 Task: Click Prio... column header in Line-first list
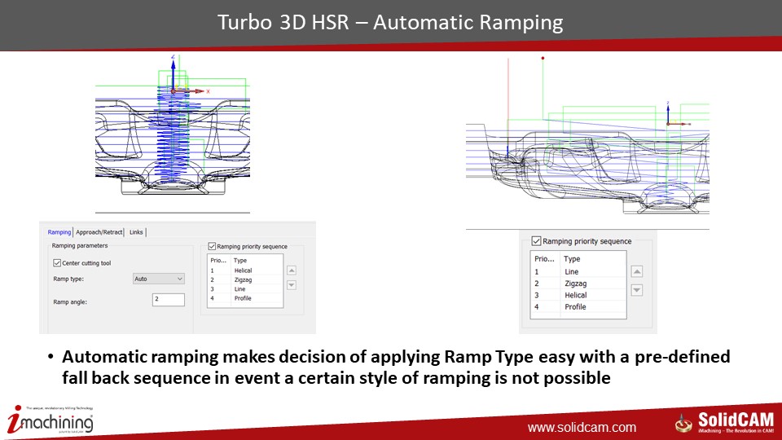tap(543, 258)
